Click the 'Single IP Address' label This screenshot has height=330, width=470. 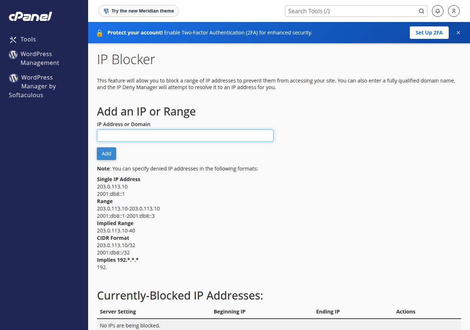[x=119, y=179]
